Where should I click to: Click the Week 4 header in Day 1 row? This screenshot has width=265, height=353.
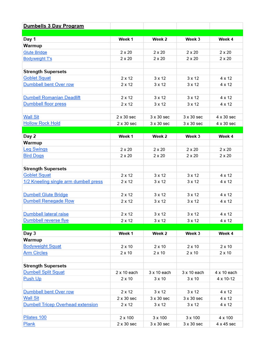pyautogui.click(x=226, y=39)
